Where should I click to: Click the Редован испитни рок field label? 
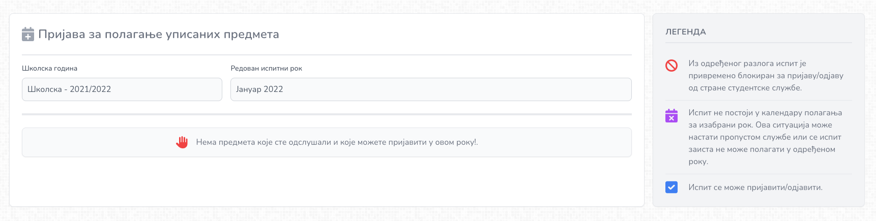pyautogui.click(x=266, y=68)
